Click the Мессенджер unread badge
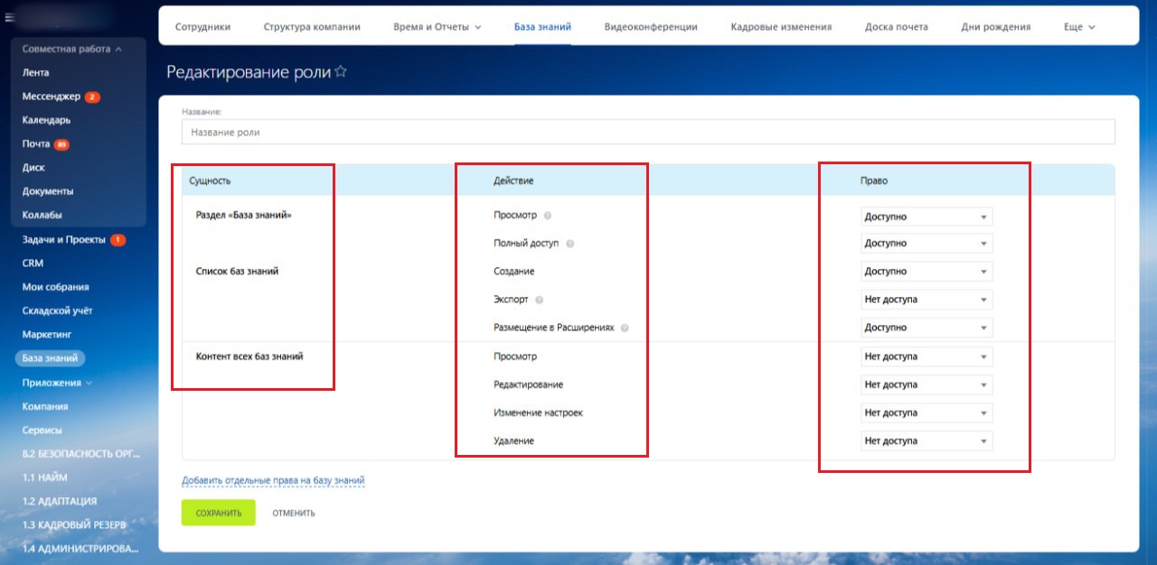The width and height of the screenshot is (1157, 565). pyautogui.click(x=92, y=97)
